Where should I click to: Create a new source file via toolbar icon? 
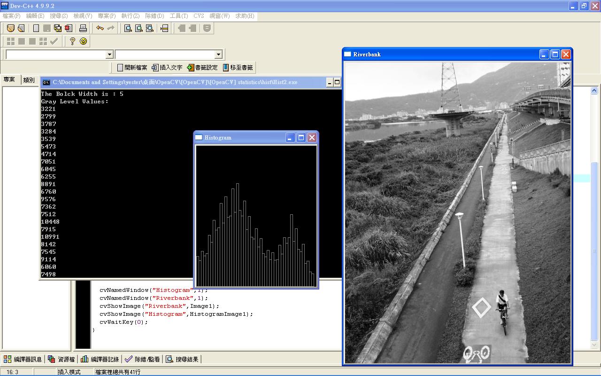click(x=36, y=28)
